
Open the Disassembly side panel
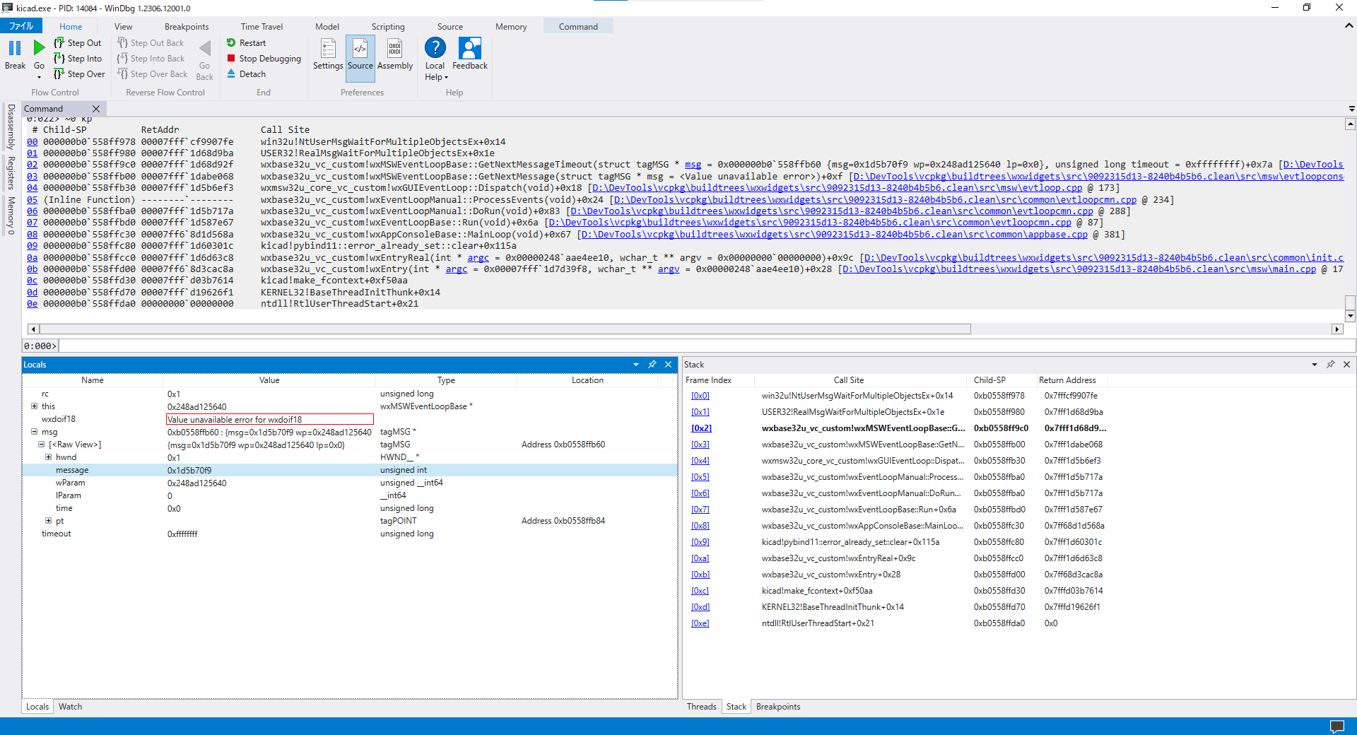11,127
